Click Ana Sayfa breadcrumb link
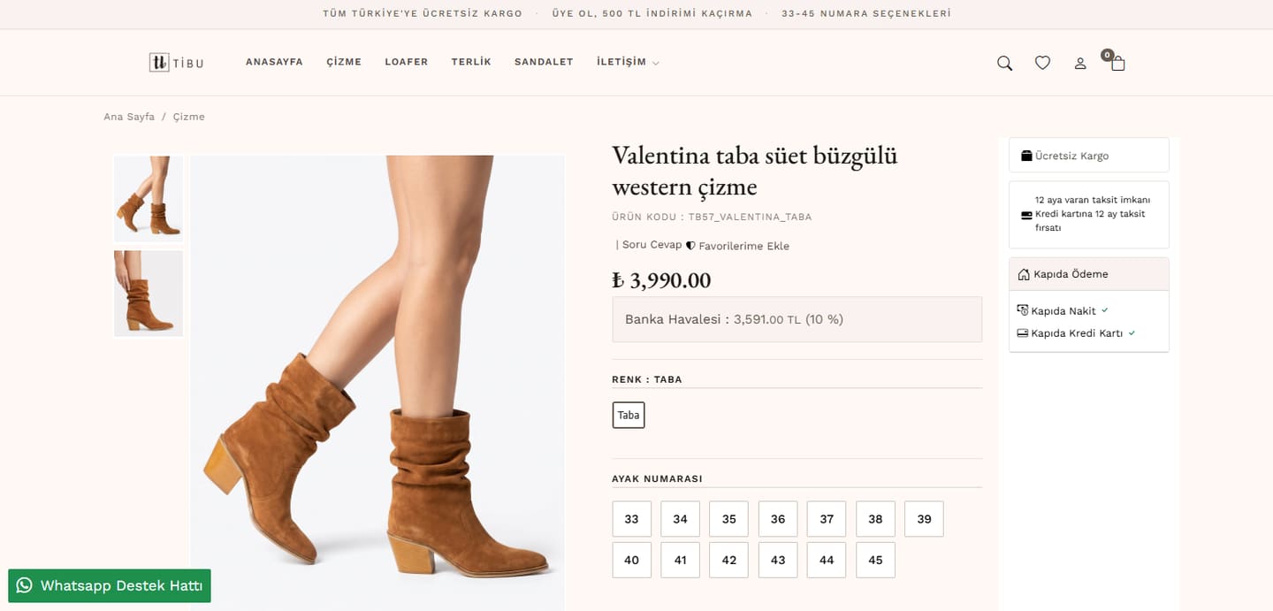The width and height of the screenshot is (1273, 611). pos(129,117)
